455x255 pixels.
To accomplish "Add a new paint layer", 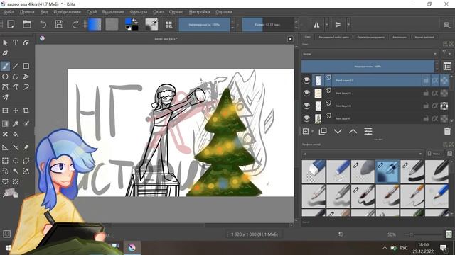I will pos(306,132).
